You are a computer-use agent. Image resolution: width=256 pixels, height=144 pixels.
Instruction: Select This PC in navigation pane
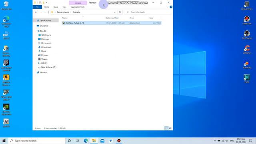(x=43, y=31)
